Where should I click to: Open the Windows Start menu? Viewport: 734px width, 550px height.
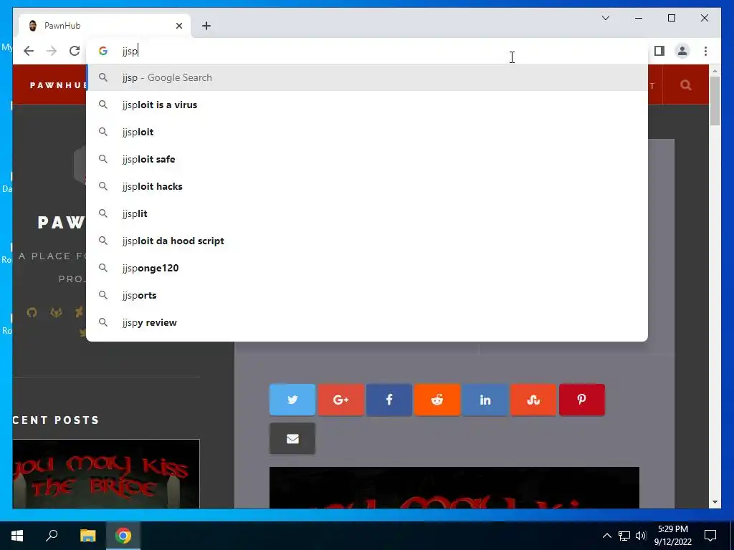[x=17, y=536]
